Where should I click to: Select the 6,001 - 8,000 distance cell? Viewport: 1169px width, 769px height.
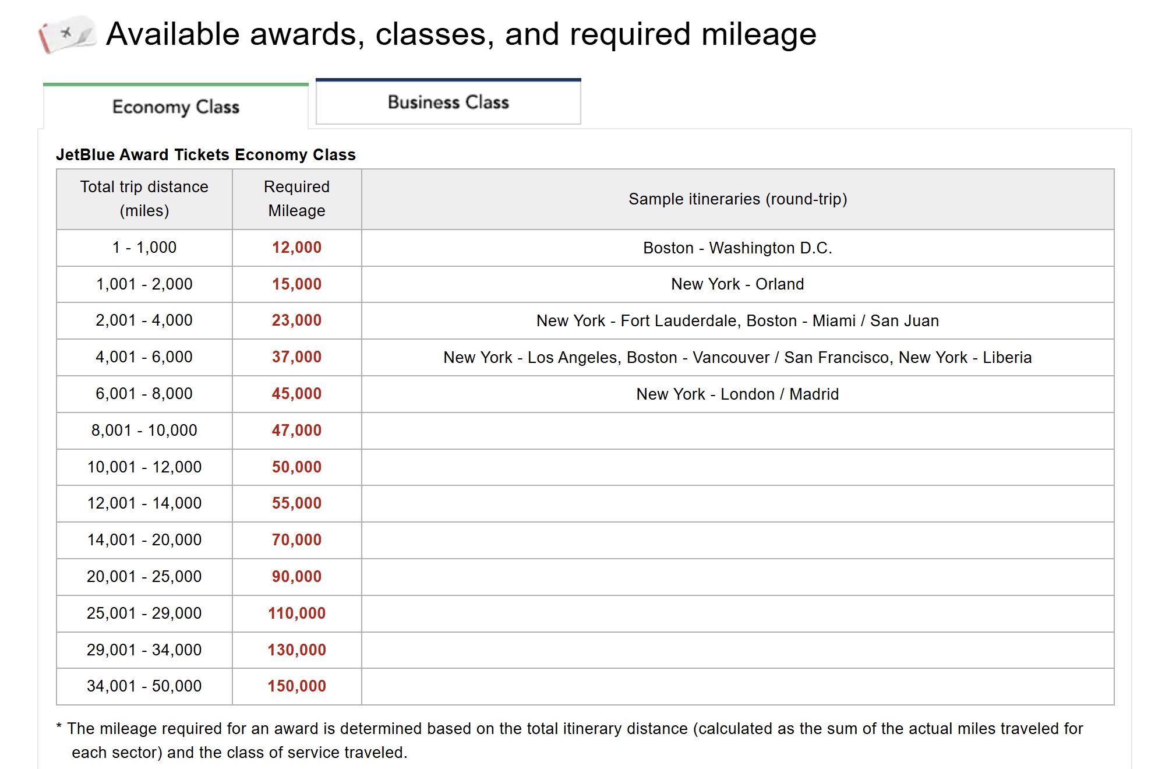tap(144, 394)
